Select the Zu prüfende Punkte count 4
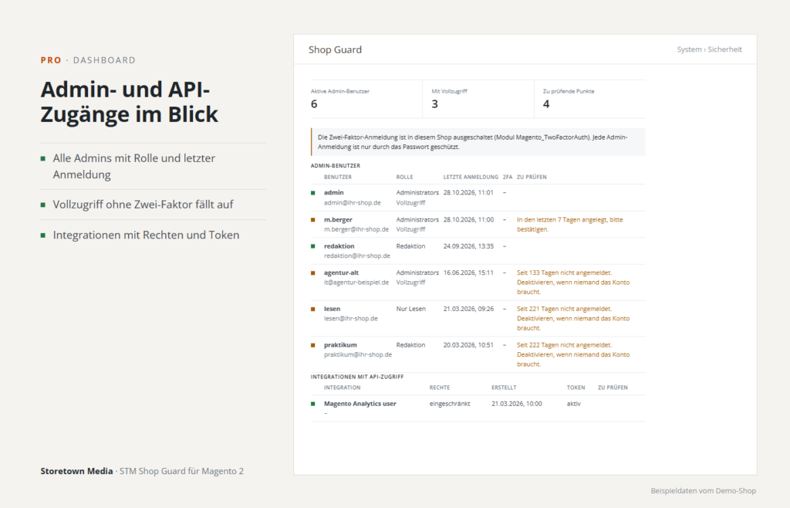Image resolution: width=790 pixels, height=508 pixels. click(x=546, y=104)
